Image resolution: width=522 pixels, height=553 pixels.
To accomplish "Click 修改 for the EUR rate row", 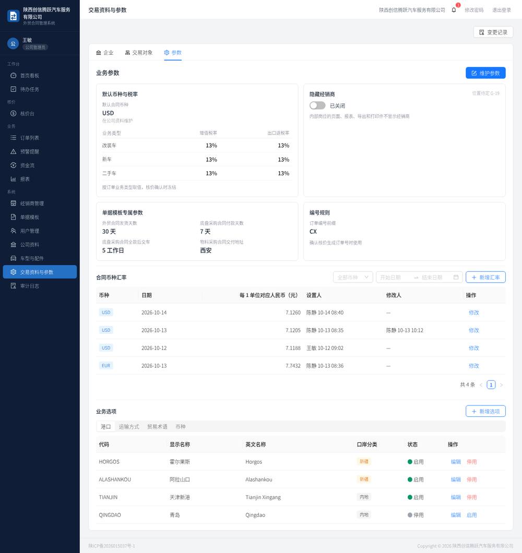I will pos(473,366).
